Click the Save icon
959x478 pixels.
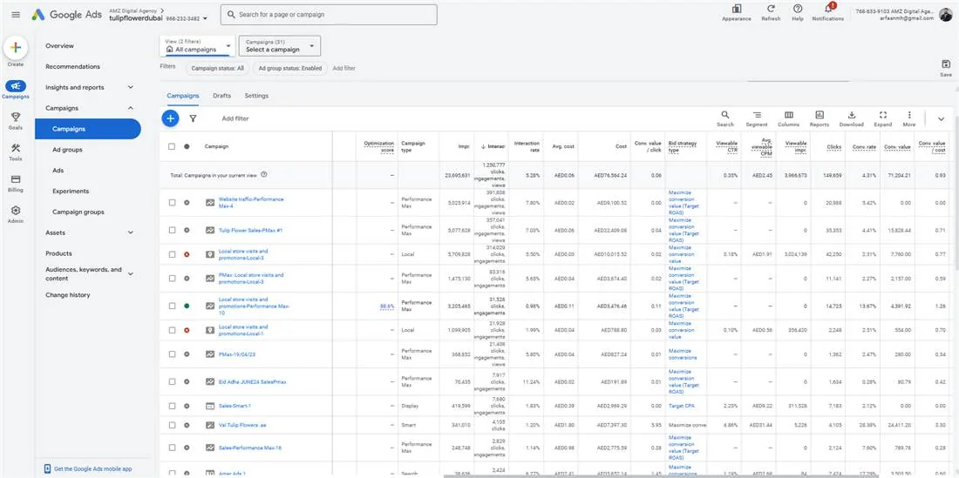point(946,64)
